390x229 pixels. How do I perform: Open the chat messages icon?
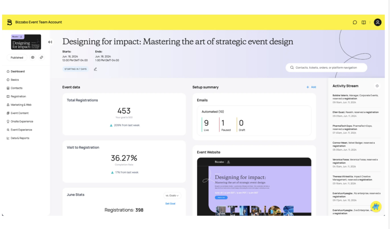(355, 22)
